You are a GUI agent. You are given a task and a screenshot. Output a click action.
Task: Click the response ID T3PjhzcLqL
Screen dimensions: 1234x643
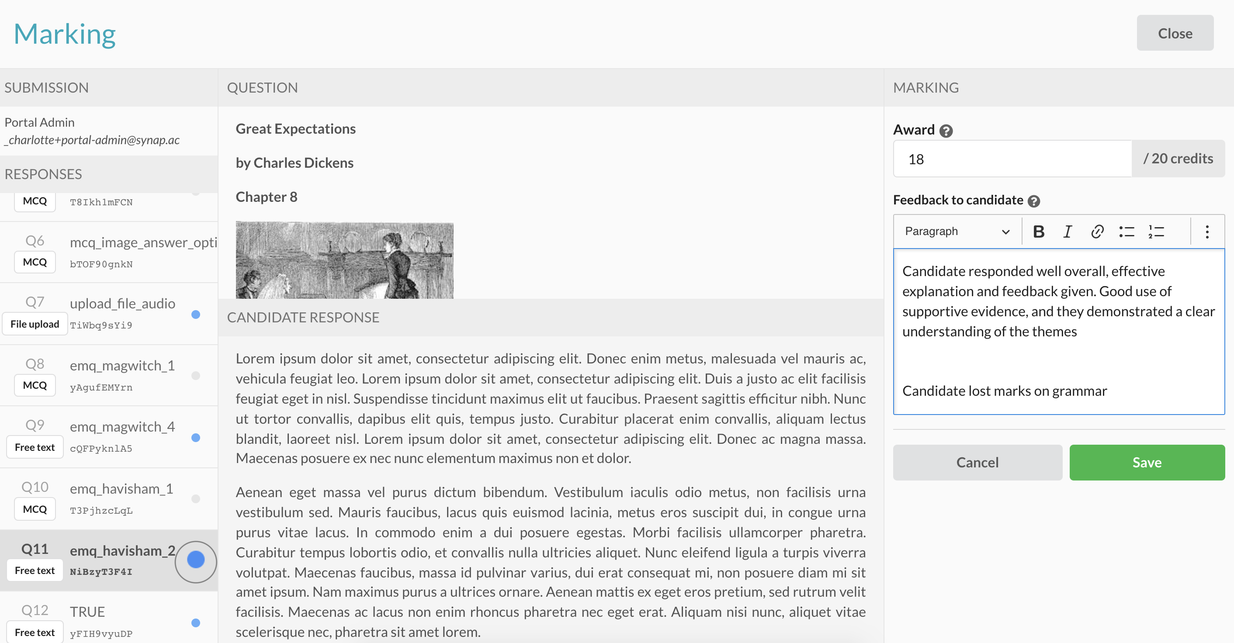101,511
